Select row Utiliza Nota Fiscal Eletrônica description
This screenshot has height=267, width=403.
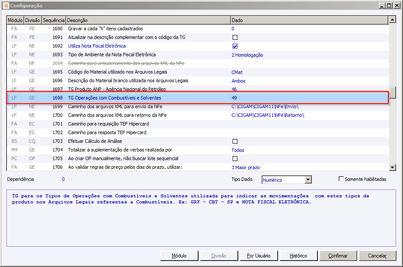[96, 46]
